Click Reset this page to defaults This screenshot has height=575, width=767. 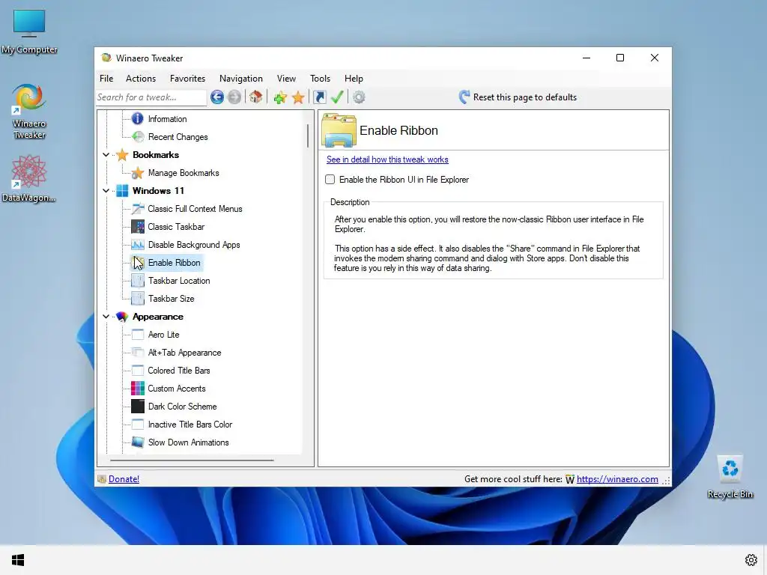point(518,97)
